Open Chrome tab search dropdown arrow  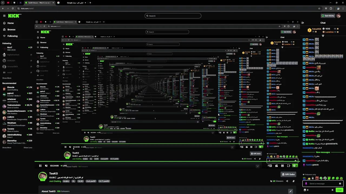[2, 3]
